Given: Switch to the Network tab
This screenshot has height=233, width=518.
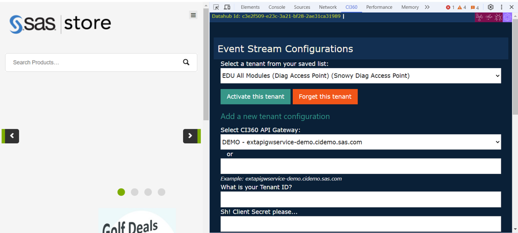Looking at the screenshot, I should [328, 7].
